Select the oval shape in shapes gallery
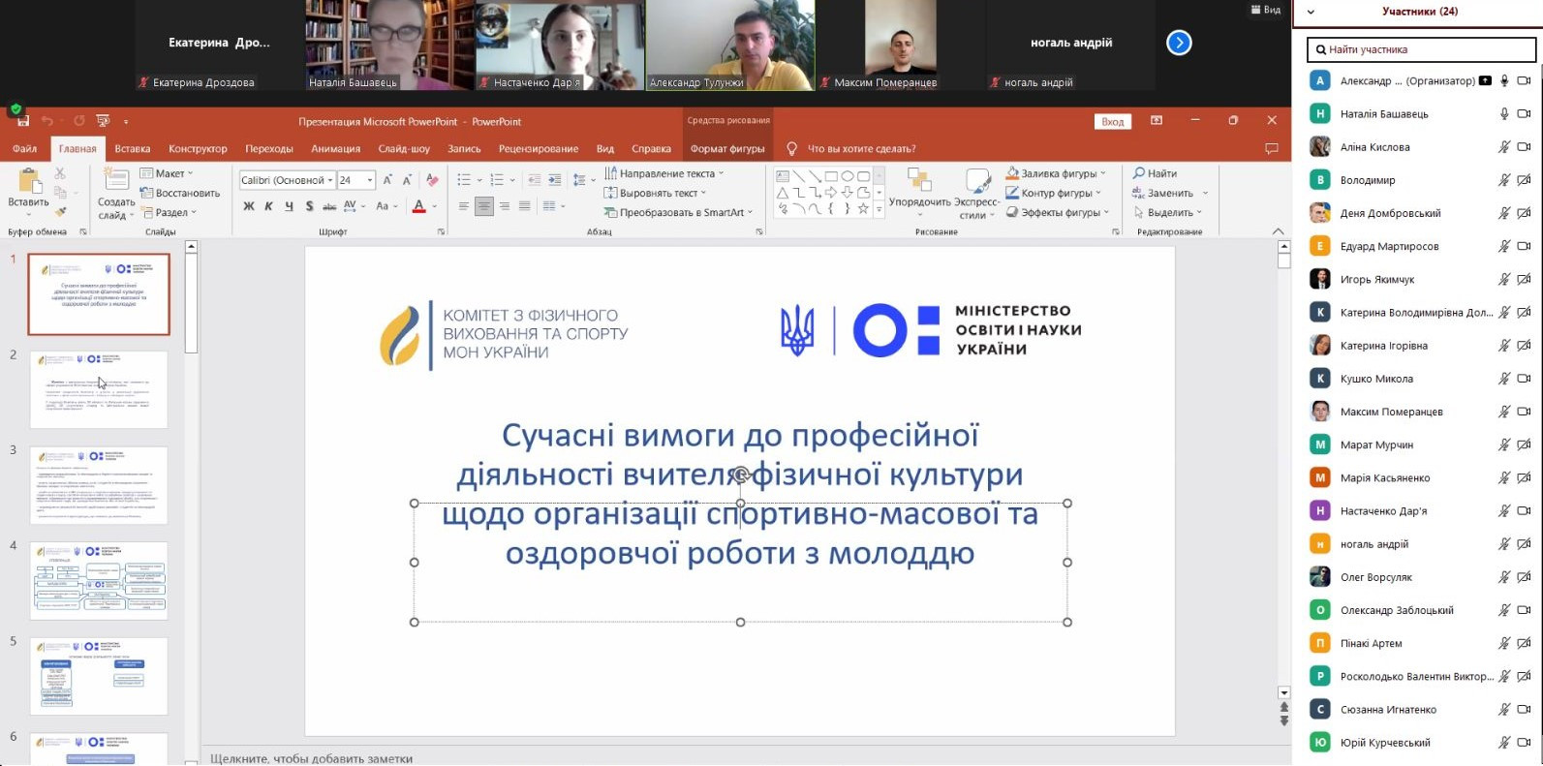This screenshot has height=766, width=1543. tap(848, 176)
